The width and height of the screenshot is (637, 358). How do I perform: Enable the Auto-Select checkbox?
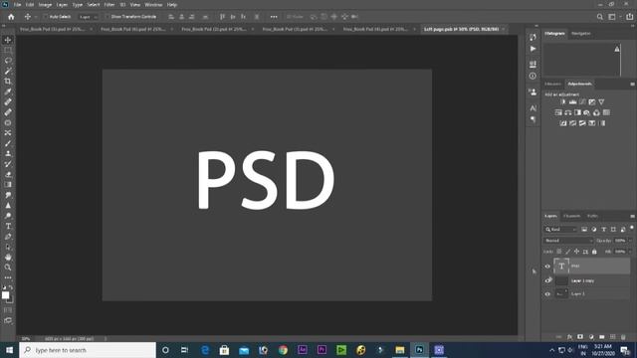point(46,17)
